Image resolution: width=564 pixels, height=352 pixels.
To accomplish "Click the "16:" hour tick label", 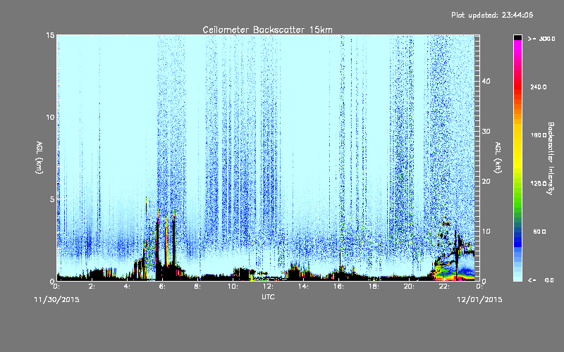I will coord(338,287).
